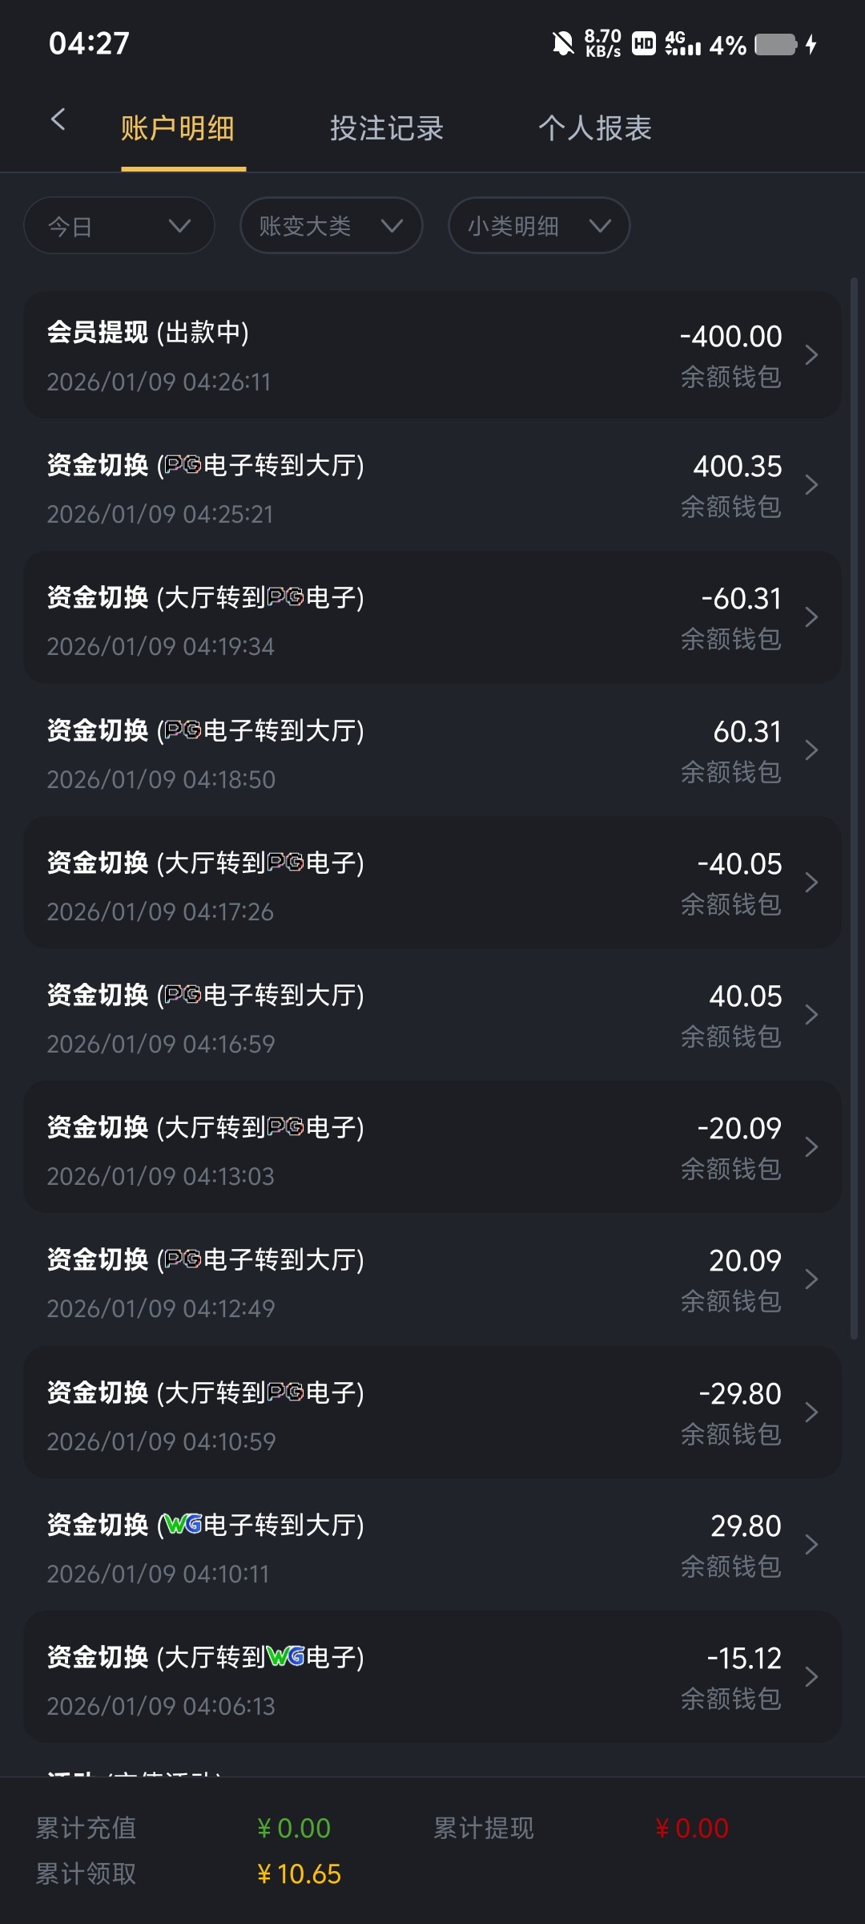Tap chevron beside the -20.09 record
The image size is (865, 1924).
(811, 1147)
